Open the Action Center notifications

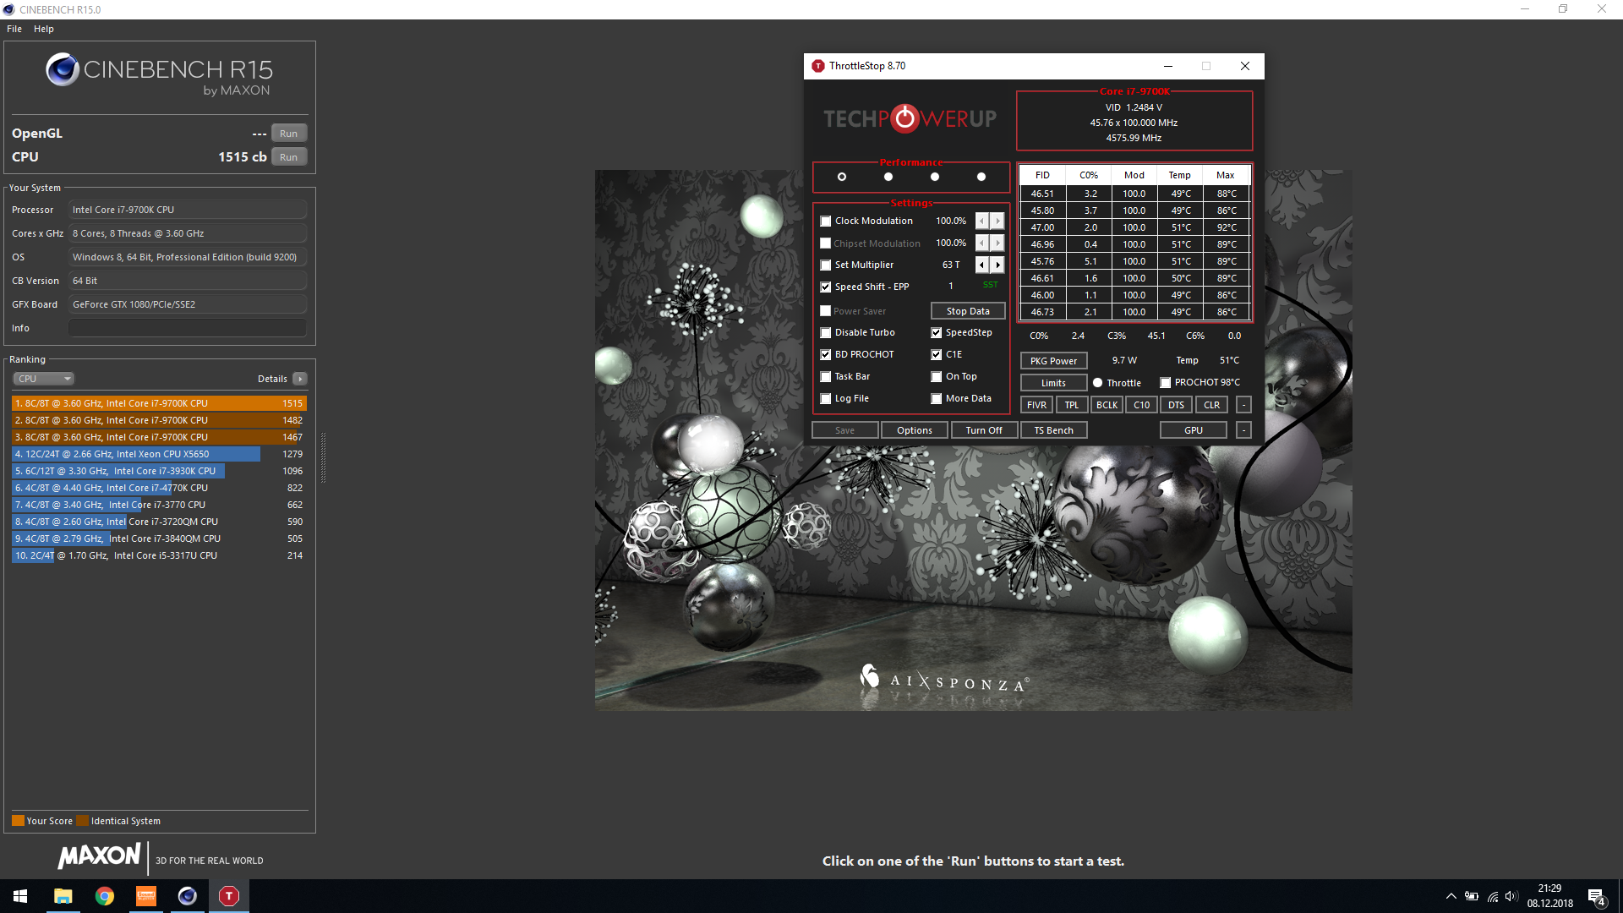(1597, 897)
